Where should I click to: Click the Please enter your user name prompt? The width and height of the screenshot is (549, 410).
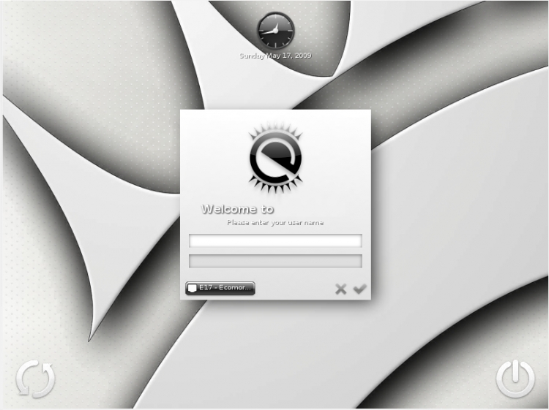click(x=275, y=223)
